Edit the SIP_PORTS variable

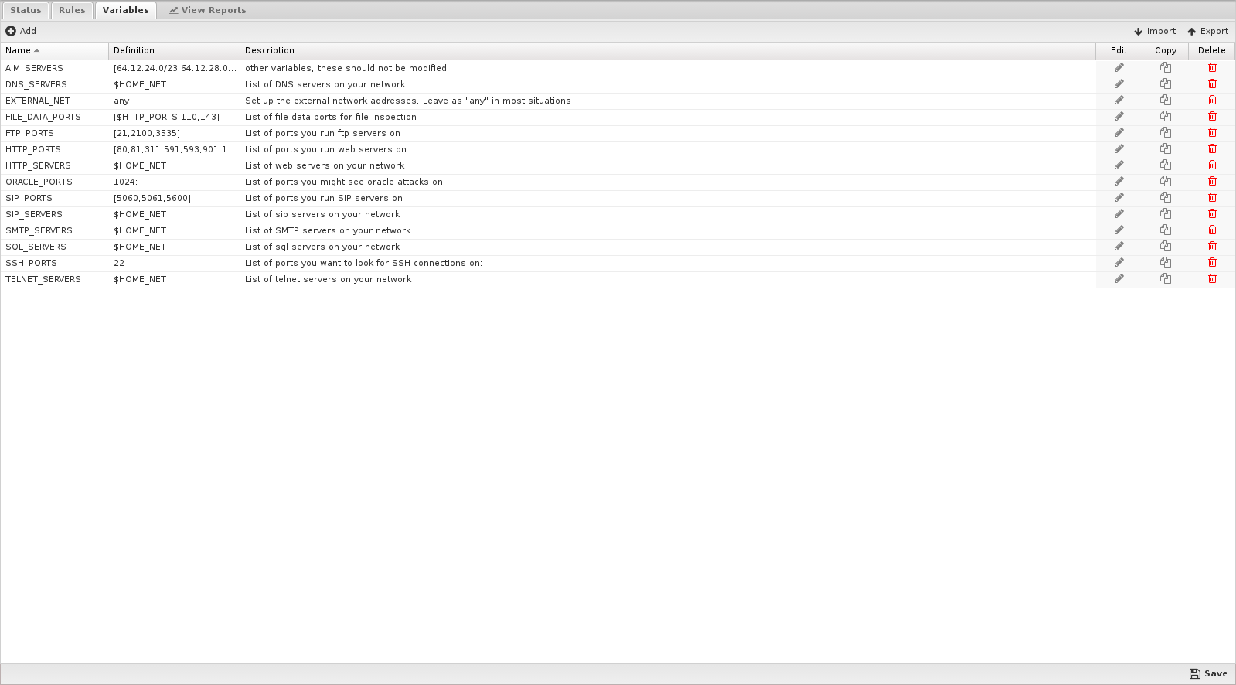(1119, 198)
